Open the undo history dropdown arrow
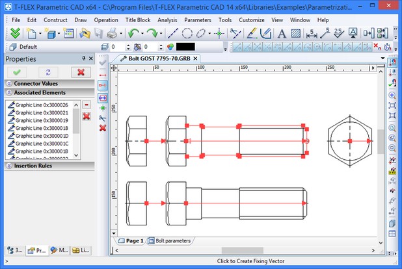Image resolution: width=402 pixels, height=269 pixels. 142,34
